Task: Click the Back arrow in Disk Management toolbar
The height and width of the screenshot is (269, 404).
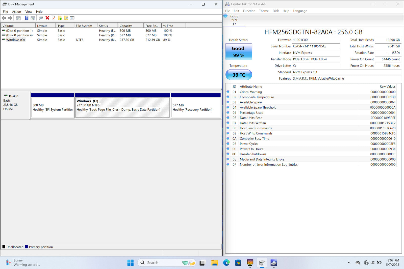Action: click(x=4, y=18)
